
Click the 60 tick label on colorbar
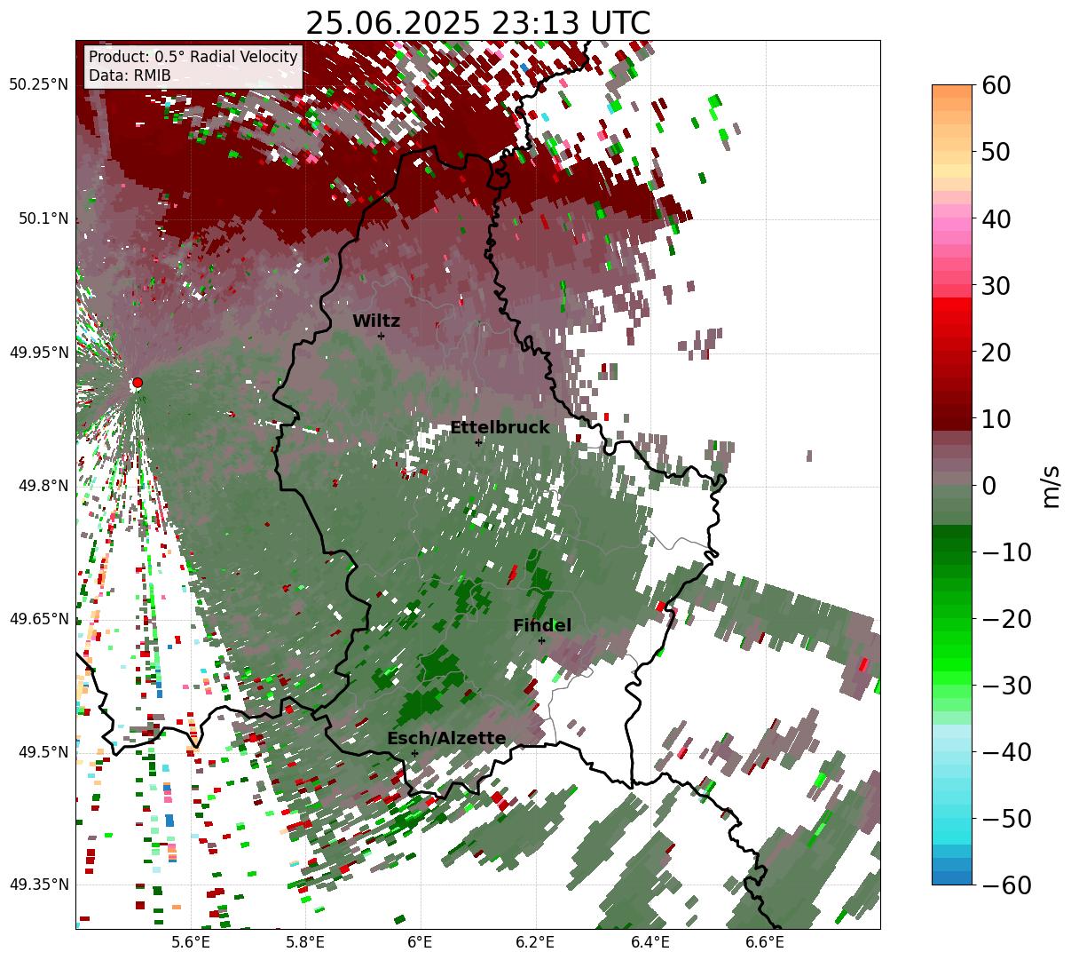point(1003,86)
